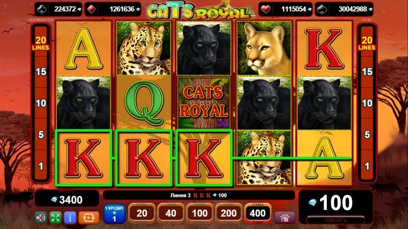Select the highlighted 400 bet button
Screen dimensions: 408x229
coord(258,213)
